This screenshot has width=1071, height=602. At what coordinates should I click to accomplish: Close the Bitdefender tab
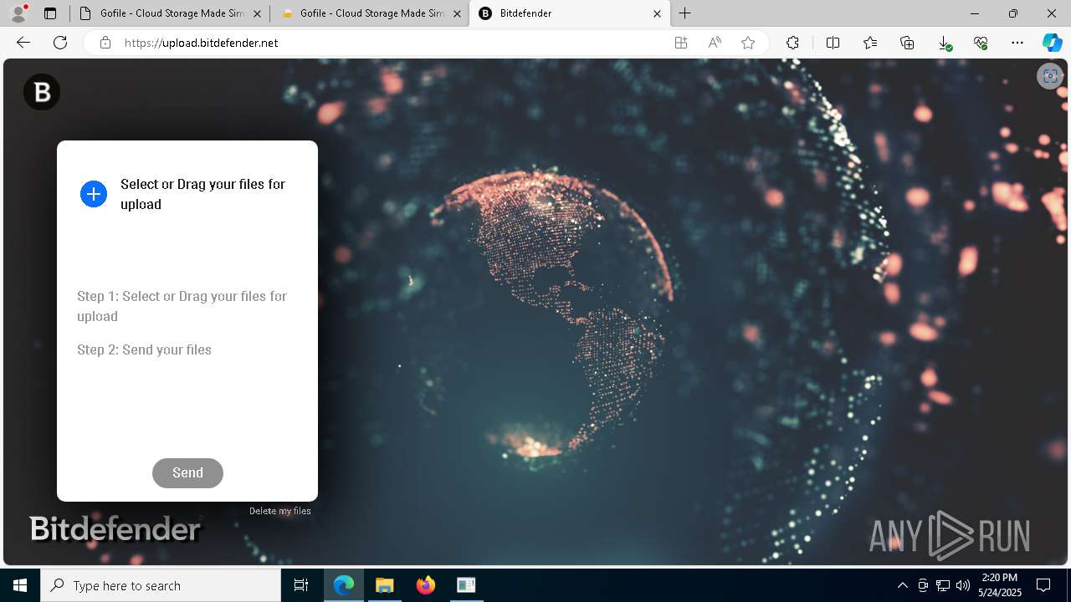click(x=657, y=13)
